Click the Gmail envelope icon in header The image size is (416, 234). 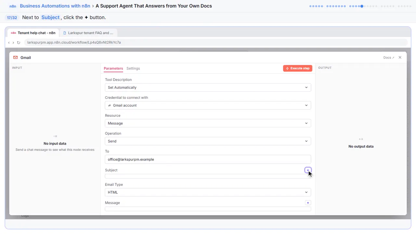(15, 58)
